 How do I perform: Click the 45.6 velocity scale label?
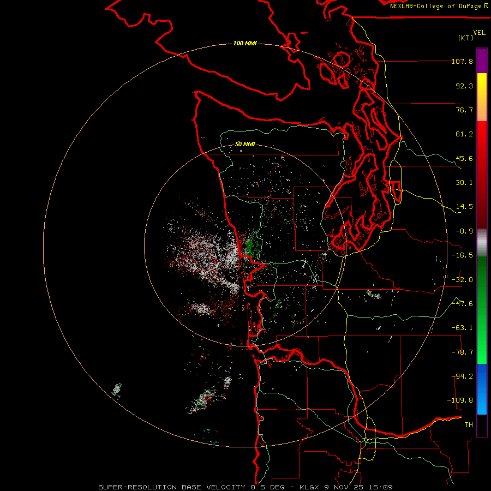pyautogui.click(x=464, y=158)
